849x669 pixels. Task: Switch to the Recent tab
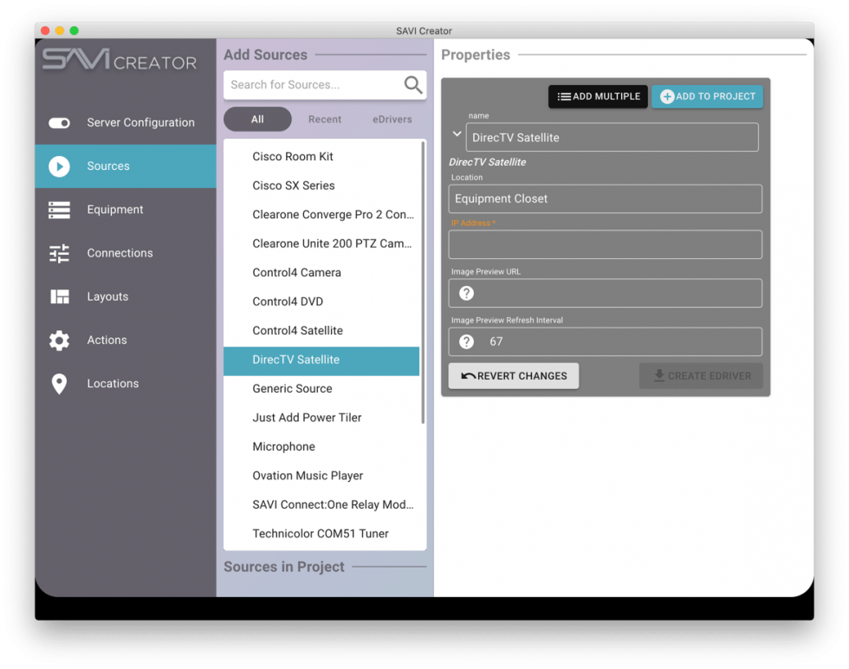tap(325, 119)
